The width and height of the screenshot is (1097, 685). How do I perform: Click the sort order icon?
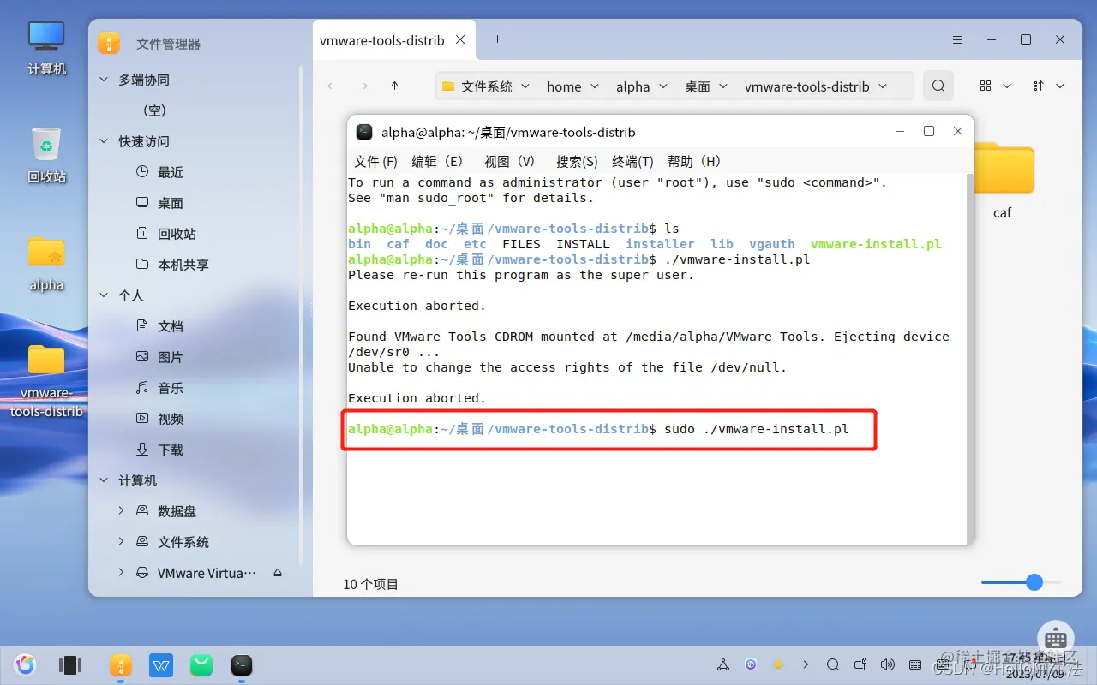1039,86
